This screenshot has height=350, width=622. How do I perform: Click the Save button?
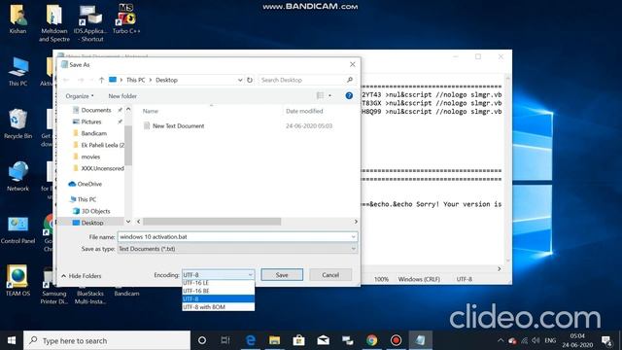[x=282, y=274]
